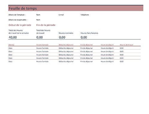Image resolution: width=149 pixels, height=114 pixels.
Task: Select the "Détails de l'employé :" label
Action: [x=17, y=15]
